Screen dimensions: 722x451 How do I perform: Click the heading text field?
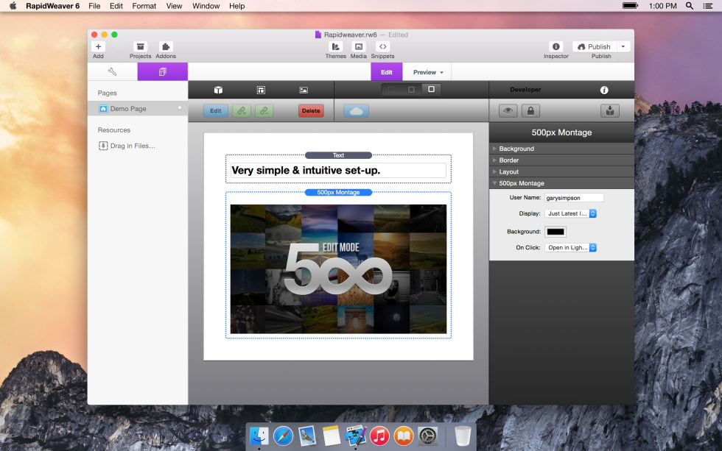(x=338, y=170)
